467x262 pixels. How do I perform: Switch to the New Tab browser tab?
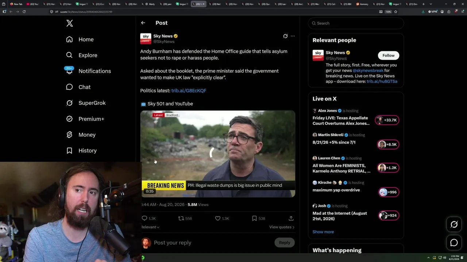[x=16, y=4]
